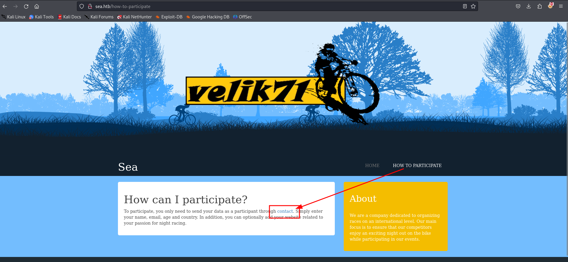Open the Exploit-DB bookmark
This screenshot has width=568, height=262.
click(169, 17)
